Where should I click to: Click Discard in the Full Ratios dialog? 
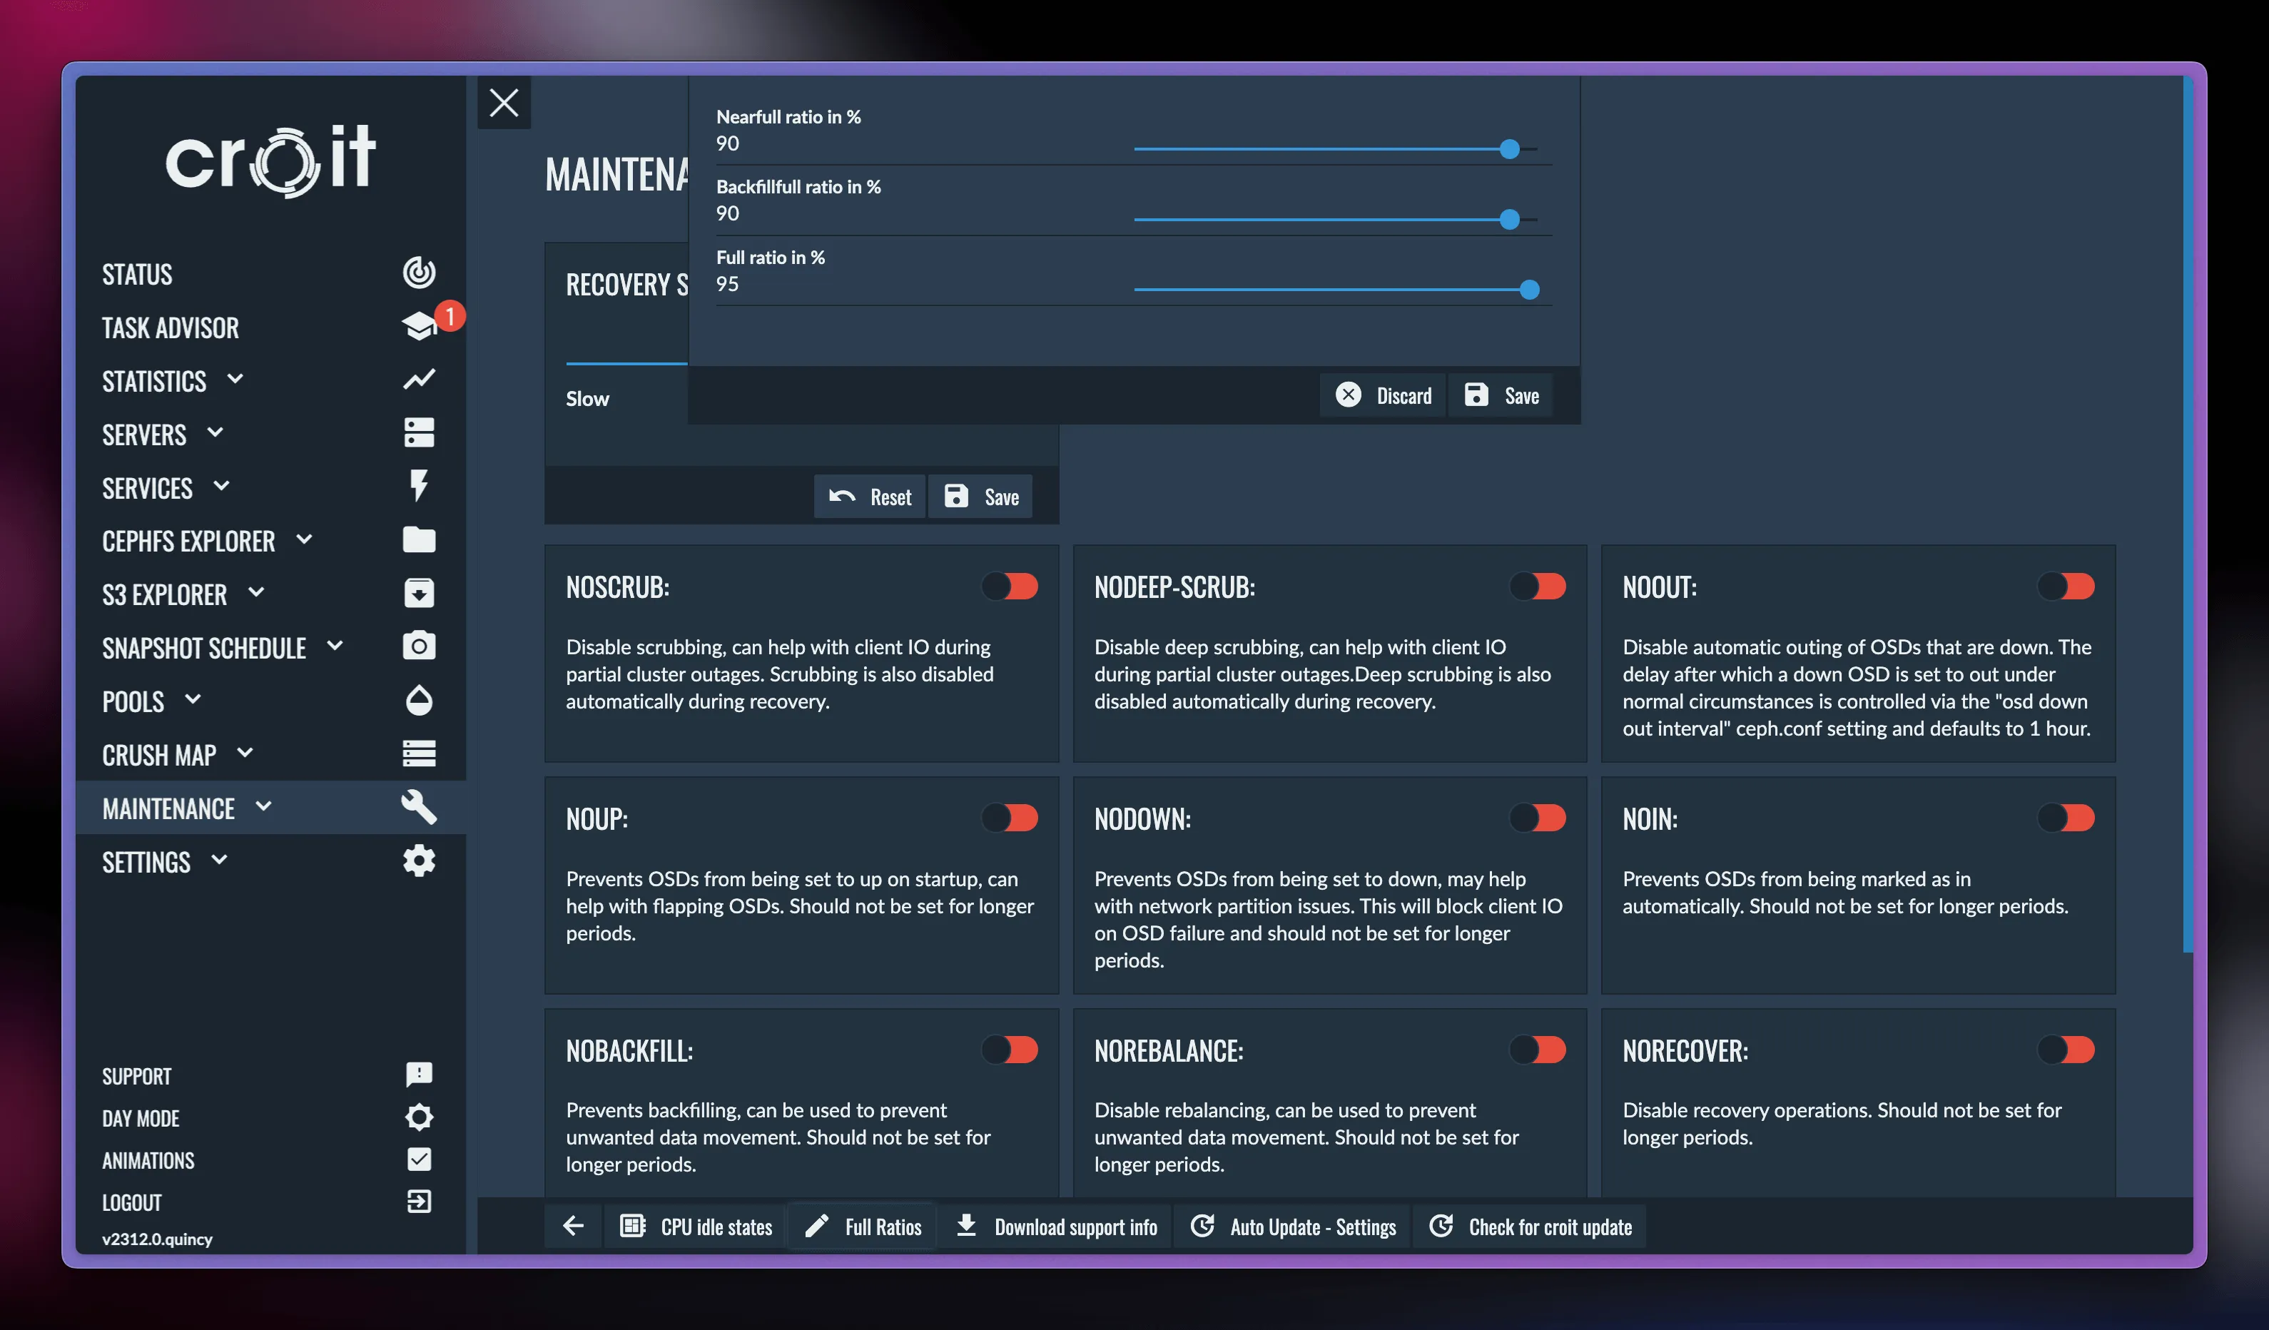pyautogui.click(x=1383, y=395)
